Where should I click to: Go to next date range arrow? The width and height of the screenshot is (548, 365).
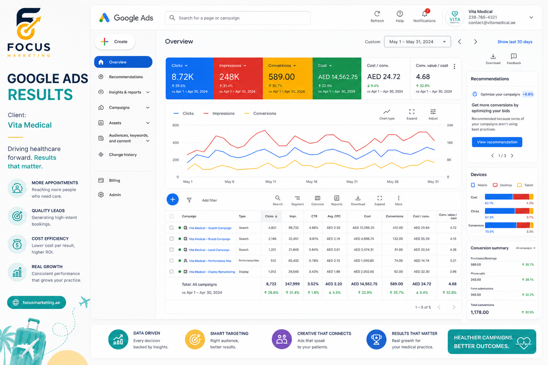pyautogui.click(x=475, y=42)
